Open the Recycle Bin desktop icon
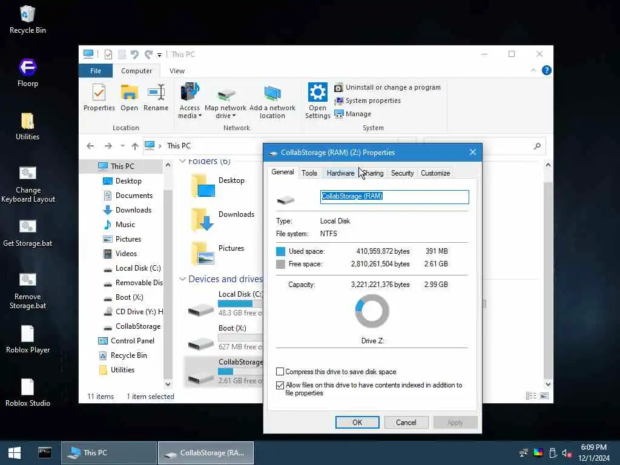The image size is (620, 465). pyautogui.click(x=27, y=20)
